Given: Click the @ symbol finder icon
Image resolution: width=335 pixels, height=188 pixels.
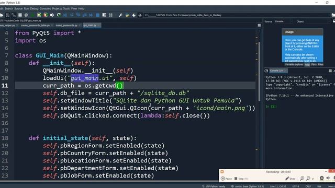Looking at the screenshot, I should (x=26, y=15).
